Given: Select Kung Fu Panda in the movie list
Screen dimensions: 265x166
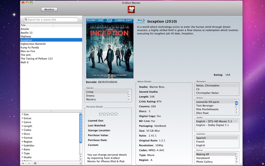Looking at the screenshot, I should click(51, 47).
